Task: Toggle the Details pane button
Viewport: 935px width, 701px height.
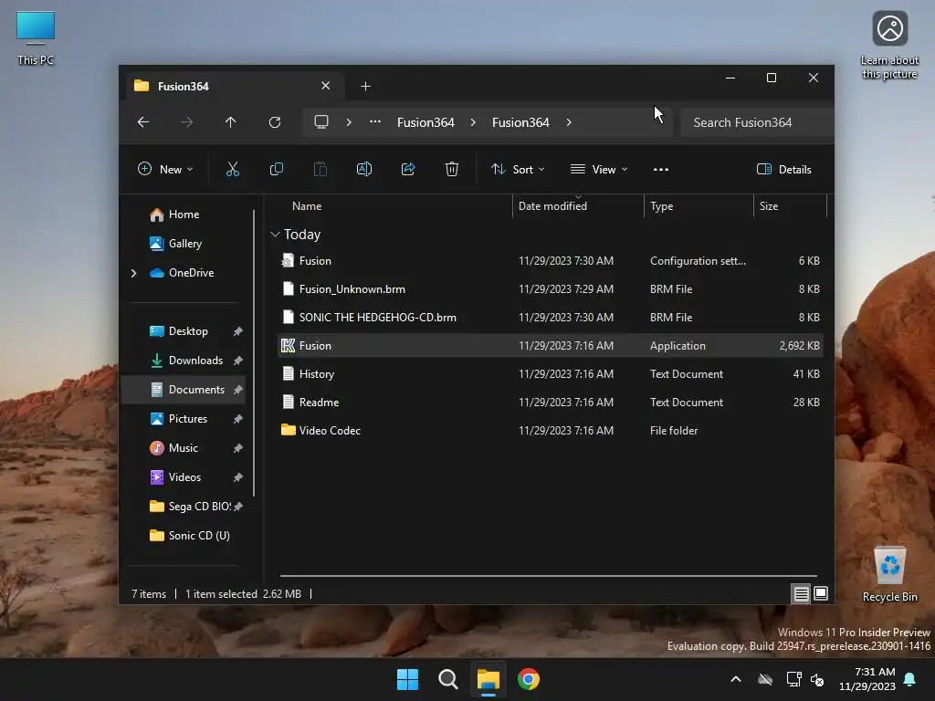Action: pyautogui.click(x=783, y=169)
